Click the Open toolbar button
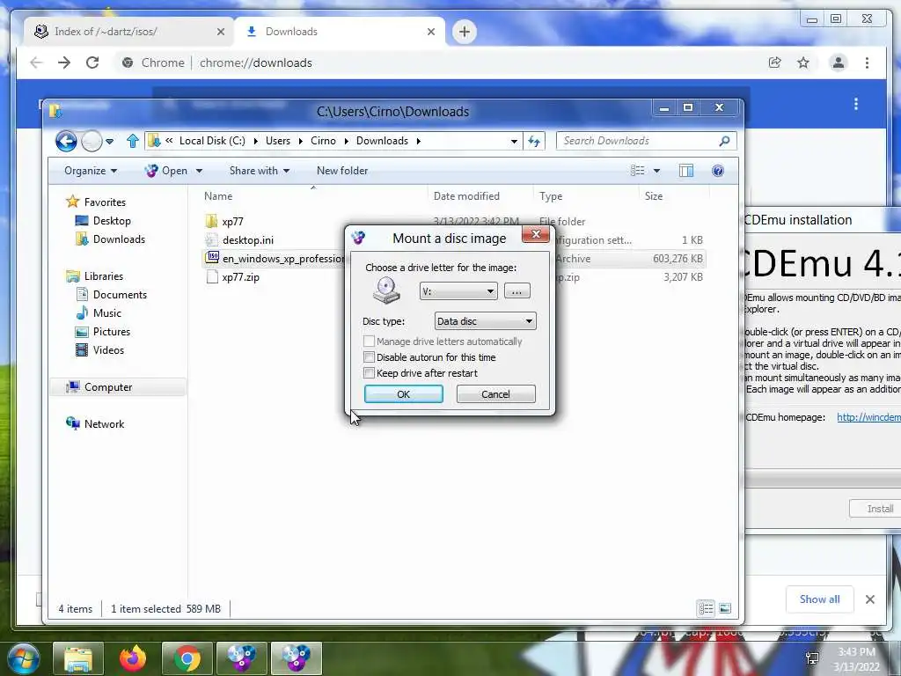Image resolution: width=901 pixels, height=676 pixels. [166, 171]
